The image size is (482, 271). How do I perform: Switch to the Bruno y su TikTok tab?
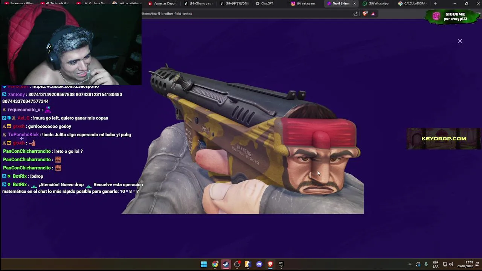(x=199, y=3)
